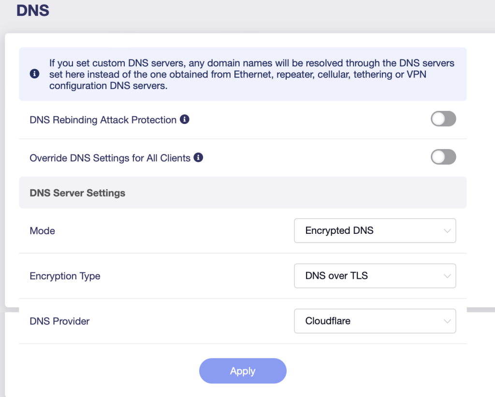This screenshot has height=397, width=495.
Task: Open the Mode dropdown showing Encrypted DNS
Action: [x=375, y=231]
